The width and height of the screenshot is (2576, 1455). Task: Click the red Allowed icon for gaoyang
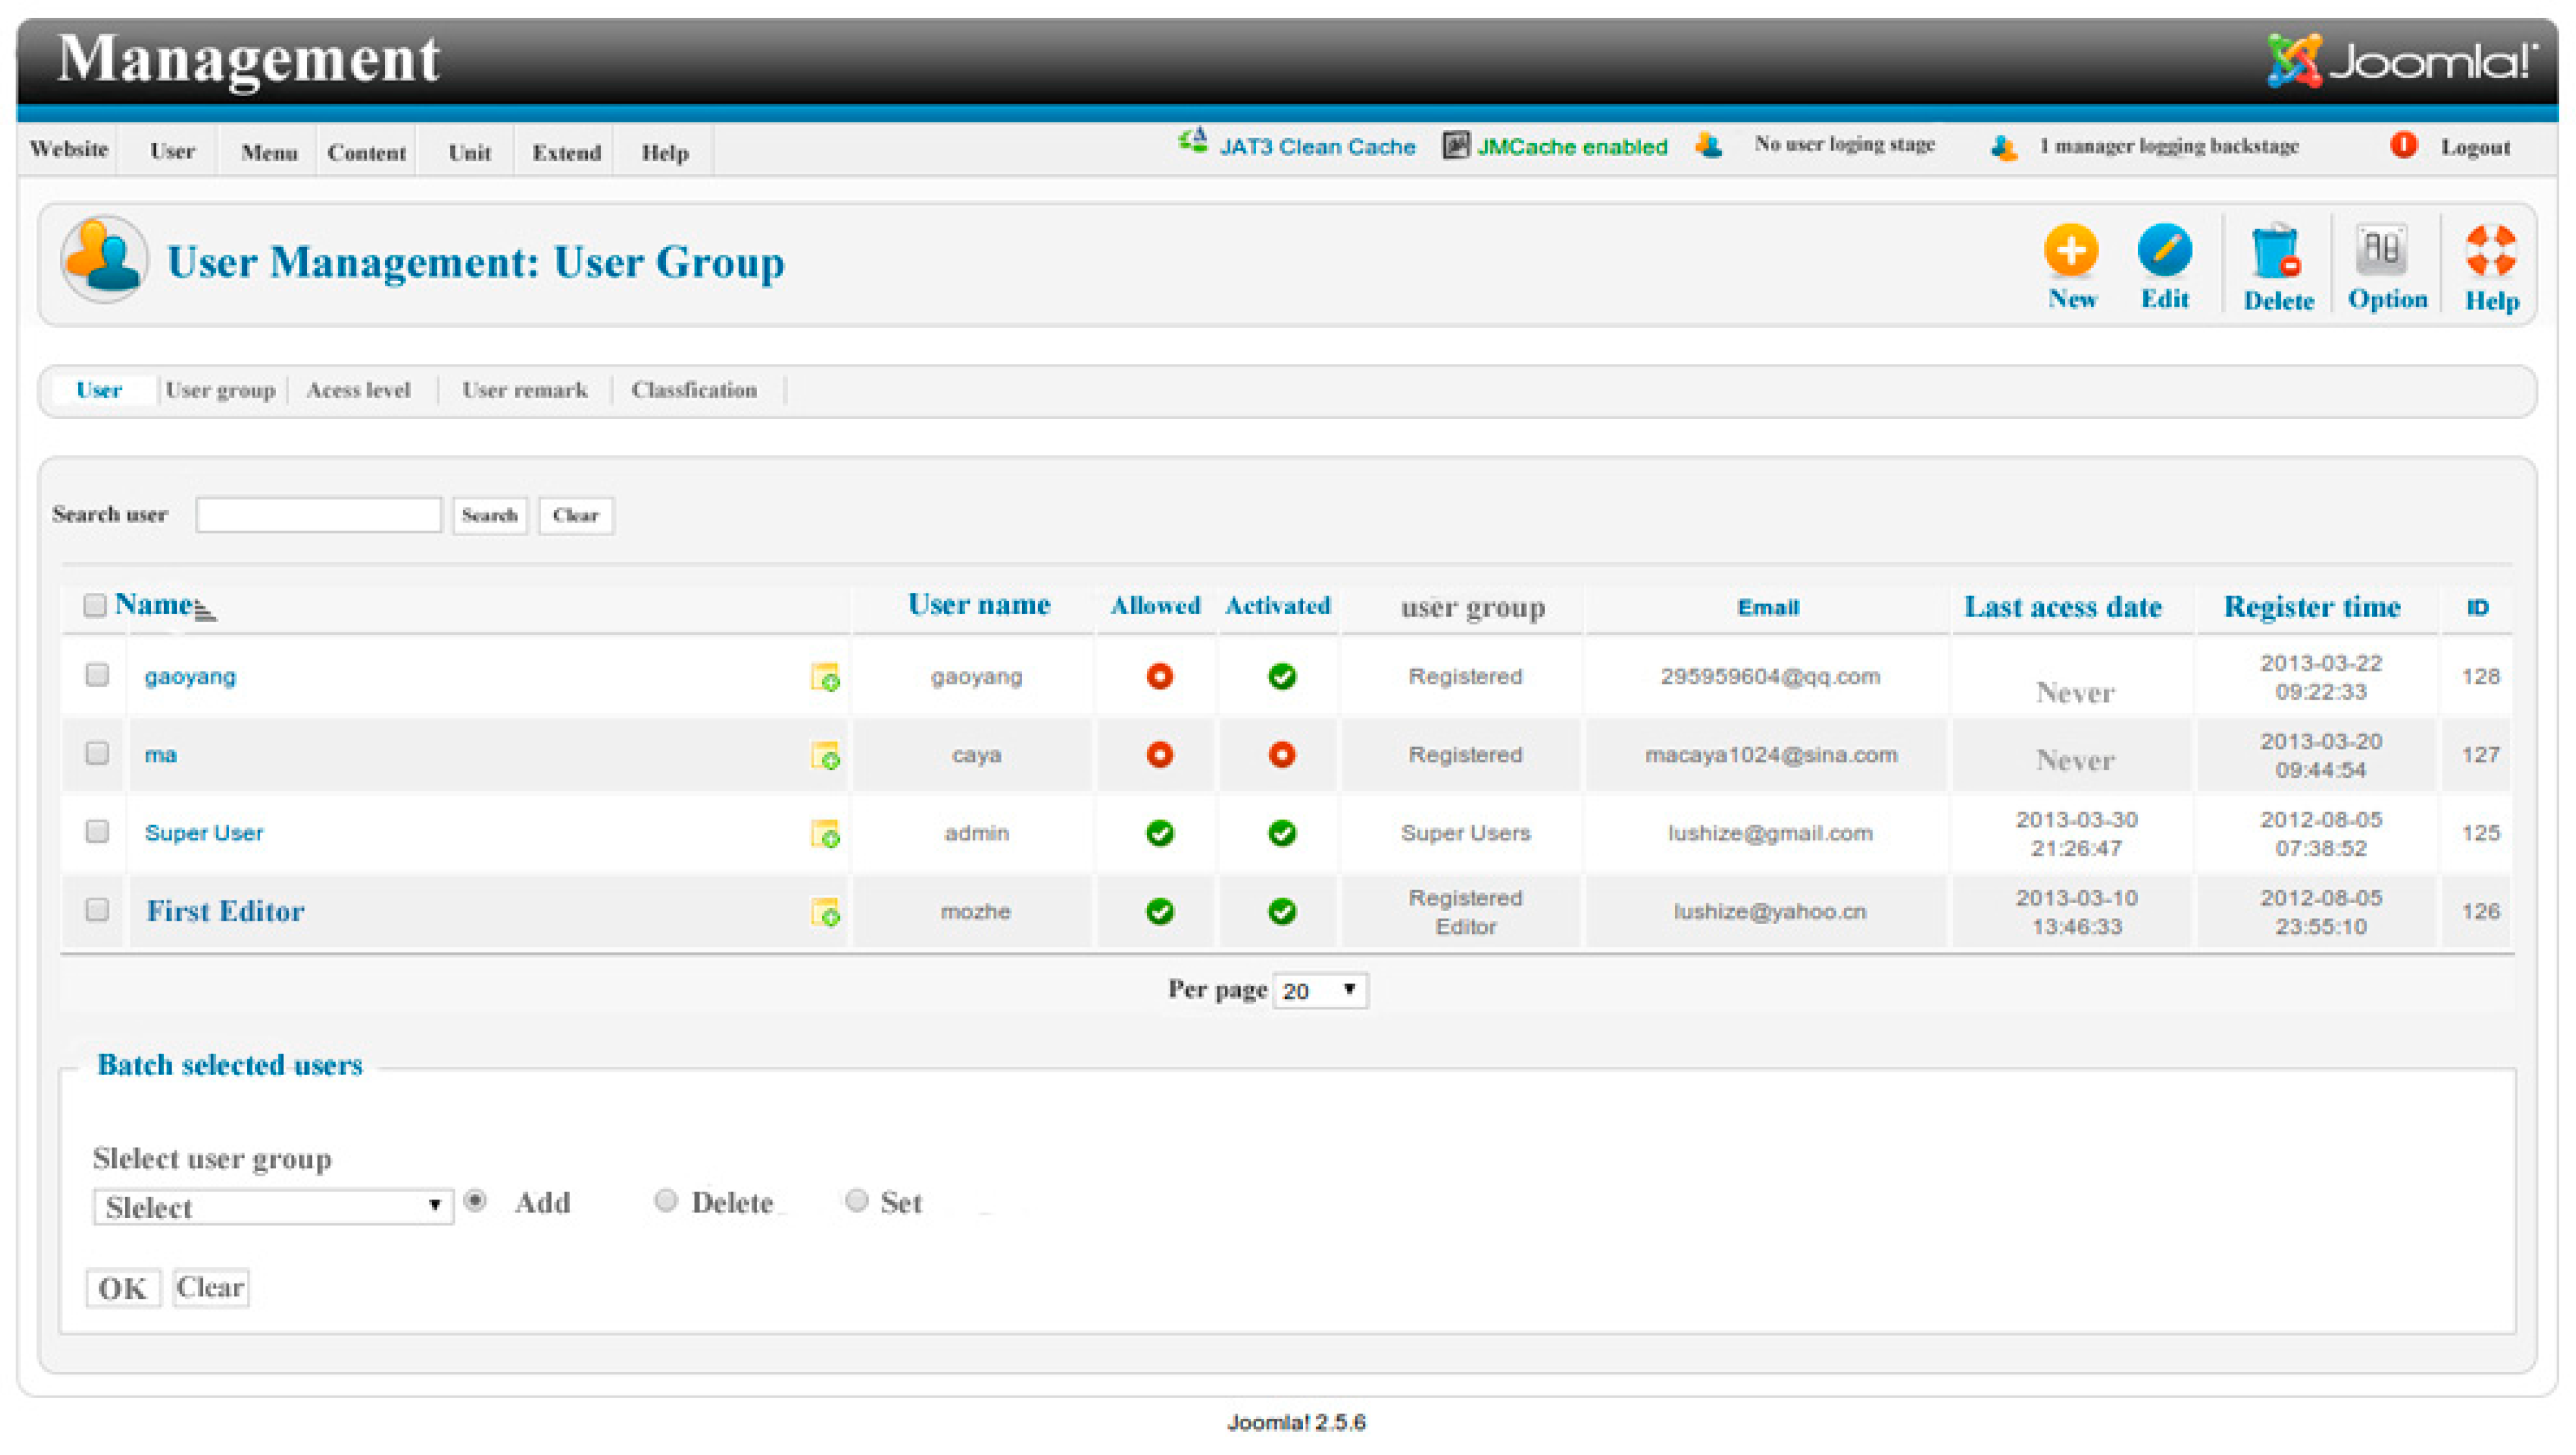[x=1159, y=677]
